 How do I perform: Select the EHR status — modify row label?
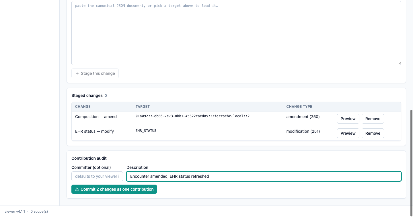94,131
